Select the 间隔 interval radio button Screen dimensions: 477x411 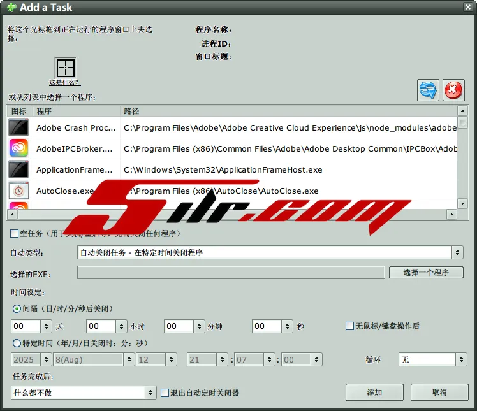(x=17, y=308)
